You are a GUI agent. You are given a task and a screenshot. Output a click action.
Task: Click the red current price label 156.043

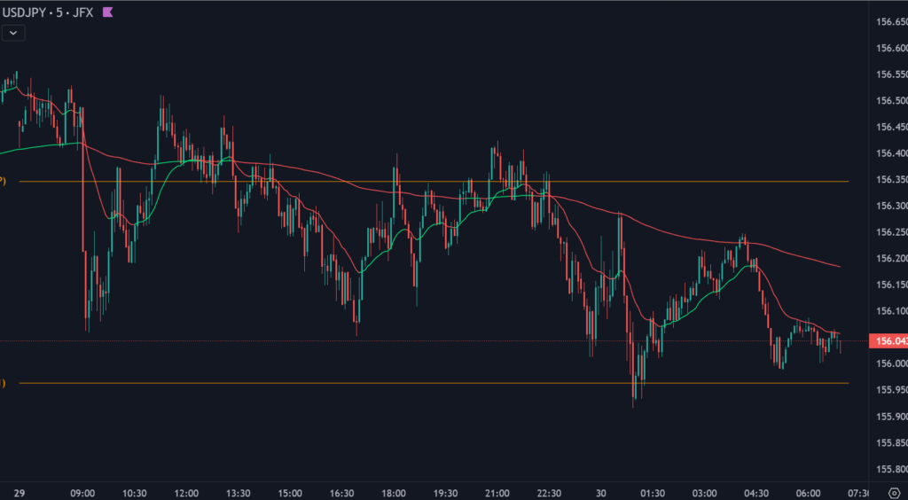[x=888, y=341]
